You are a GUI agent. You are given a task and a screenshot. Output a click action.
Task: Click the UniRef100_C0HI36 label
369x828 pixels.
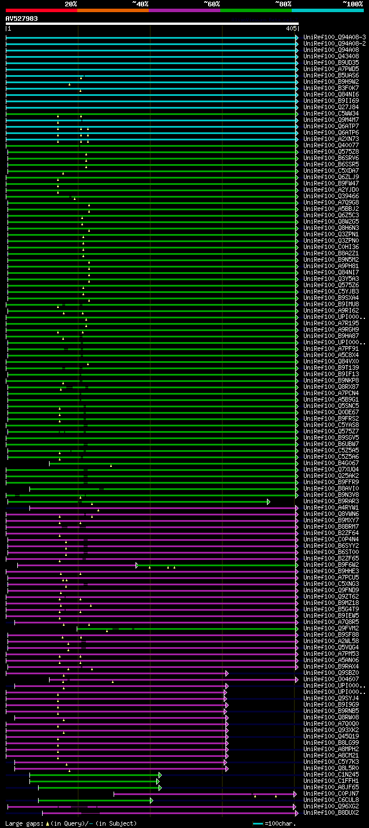click(331, 247)
